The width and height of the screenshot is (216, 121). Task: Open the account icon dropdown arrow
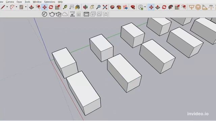[145, 7]
